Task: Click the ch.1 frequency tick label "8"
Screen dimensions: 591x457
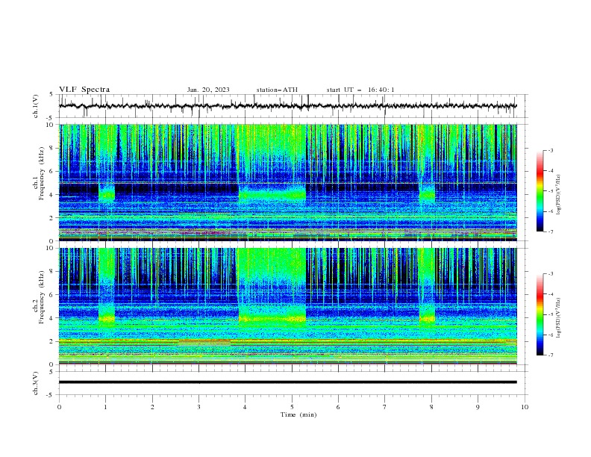Action: coord(52,148)
